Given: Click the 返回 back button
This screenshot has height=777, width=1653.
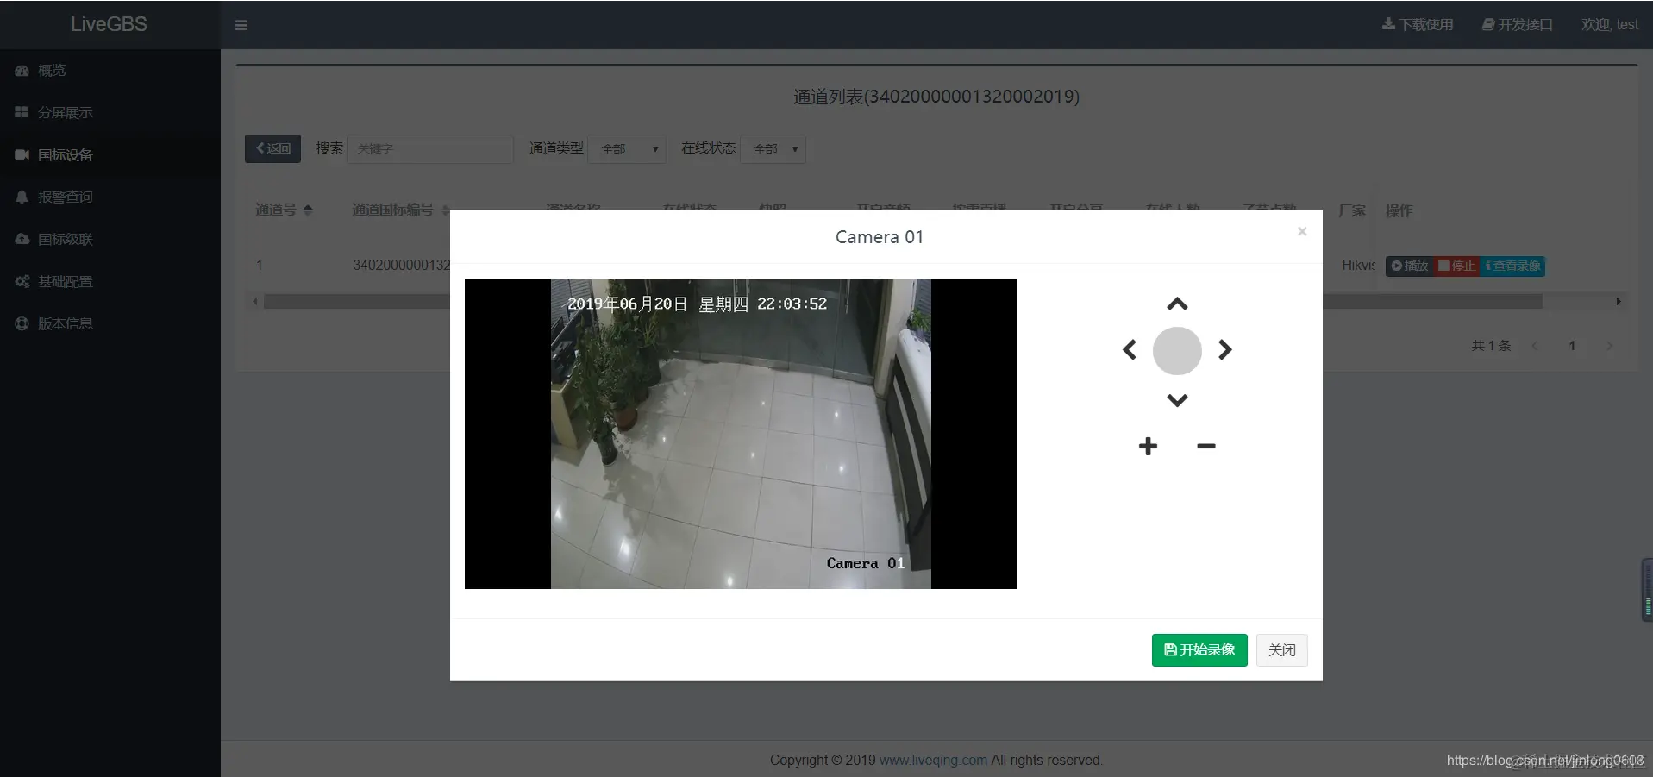Looking at the screenshot, I should click(272, 148).
